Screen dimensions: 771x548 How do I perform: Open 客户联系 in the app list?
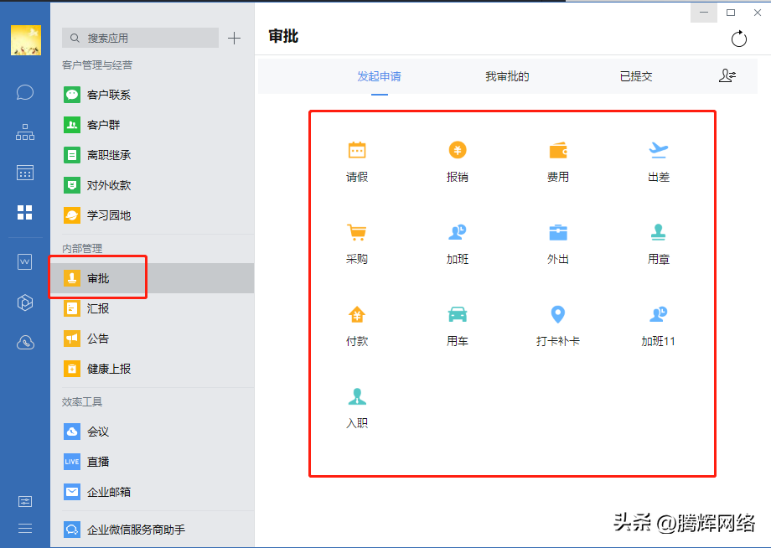[152, 95]
